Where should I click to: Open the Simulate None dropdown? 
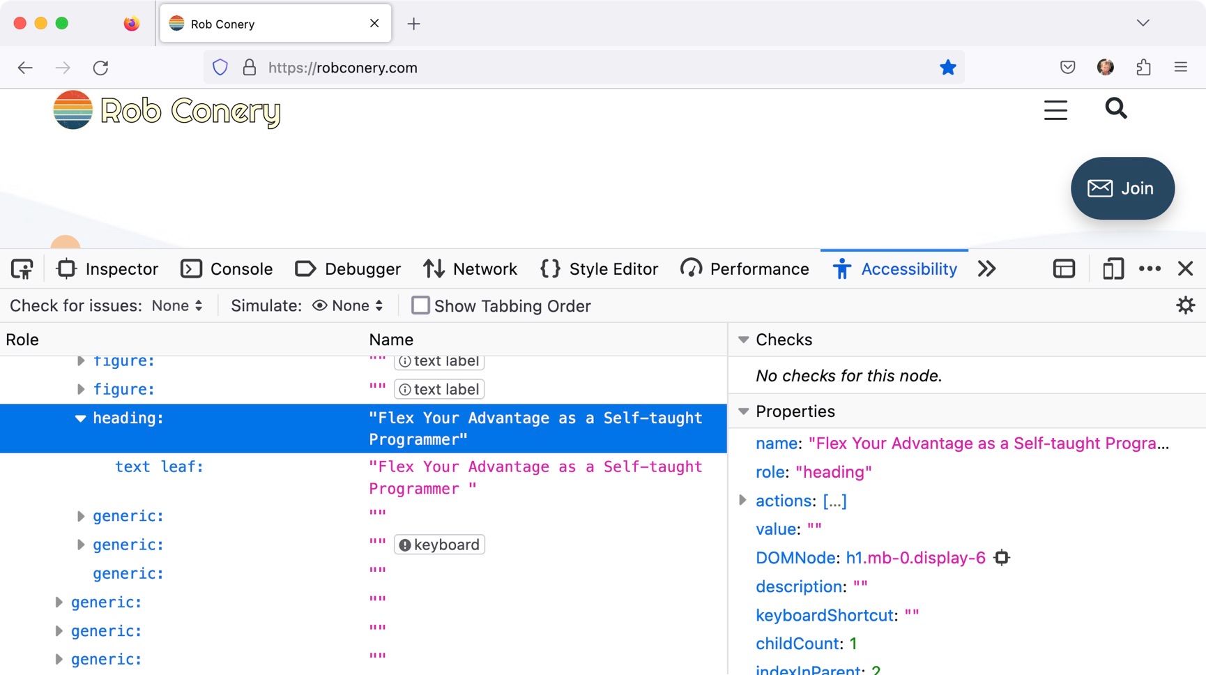(349, 305)
